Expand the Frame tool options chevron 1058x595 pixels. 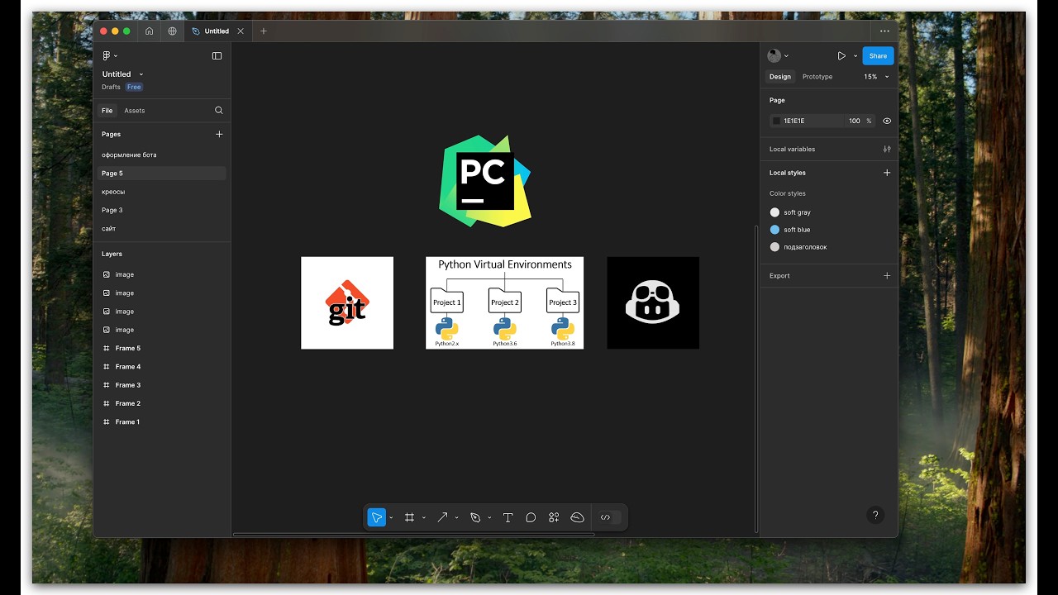[x=424, y=517]
